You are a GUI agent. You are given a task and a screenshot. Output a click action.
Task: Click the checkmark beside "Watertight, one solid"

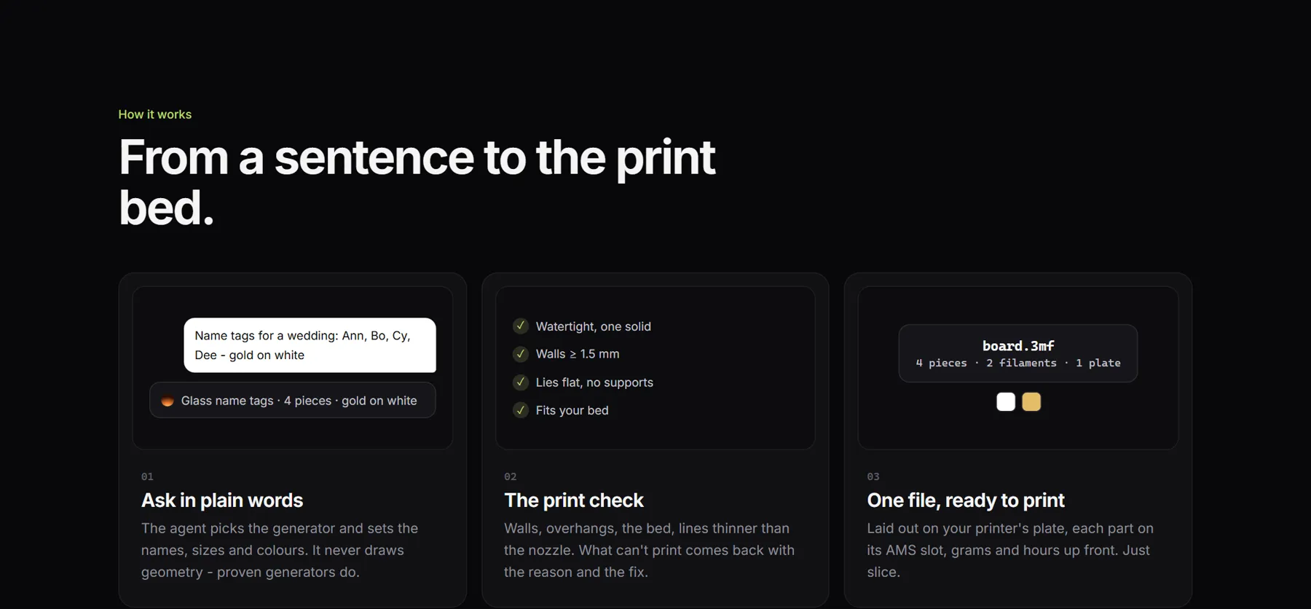click(520, 326)
